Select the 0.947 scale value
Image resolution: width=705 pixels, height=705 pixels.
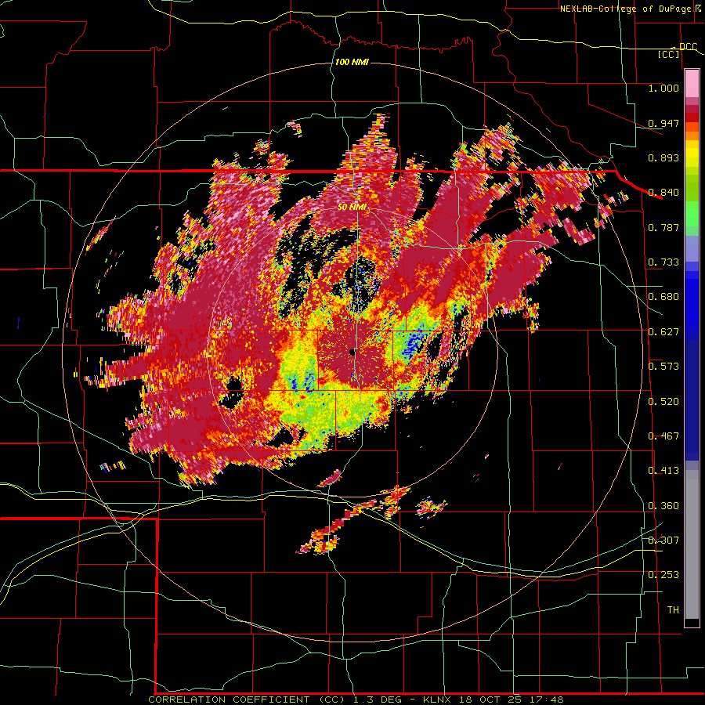coord(663,123)
